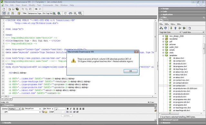Expand the public_html folder node
This screenshot has height=125, width=206.
(163, 47)
